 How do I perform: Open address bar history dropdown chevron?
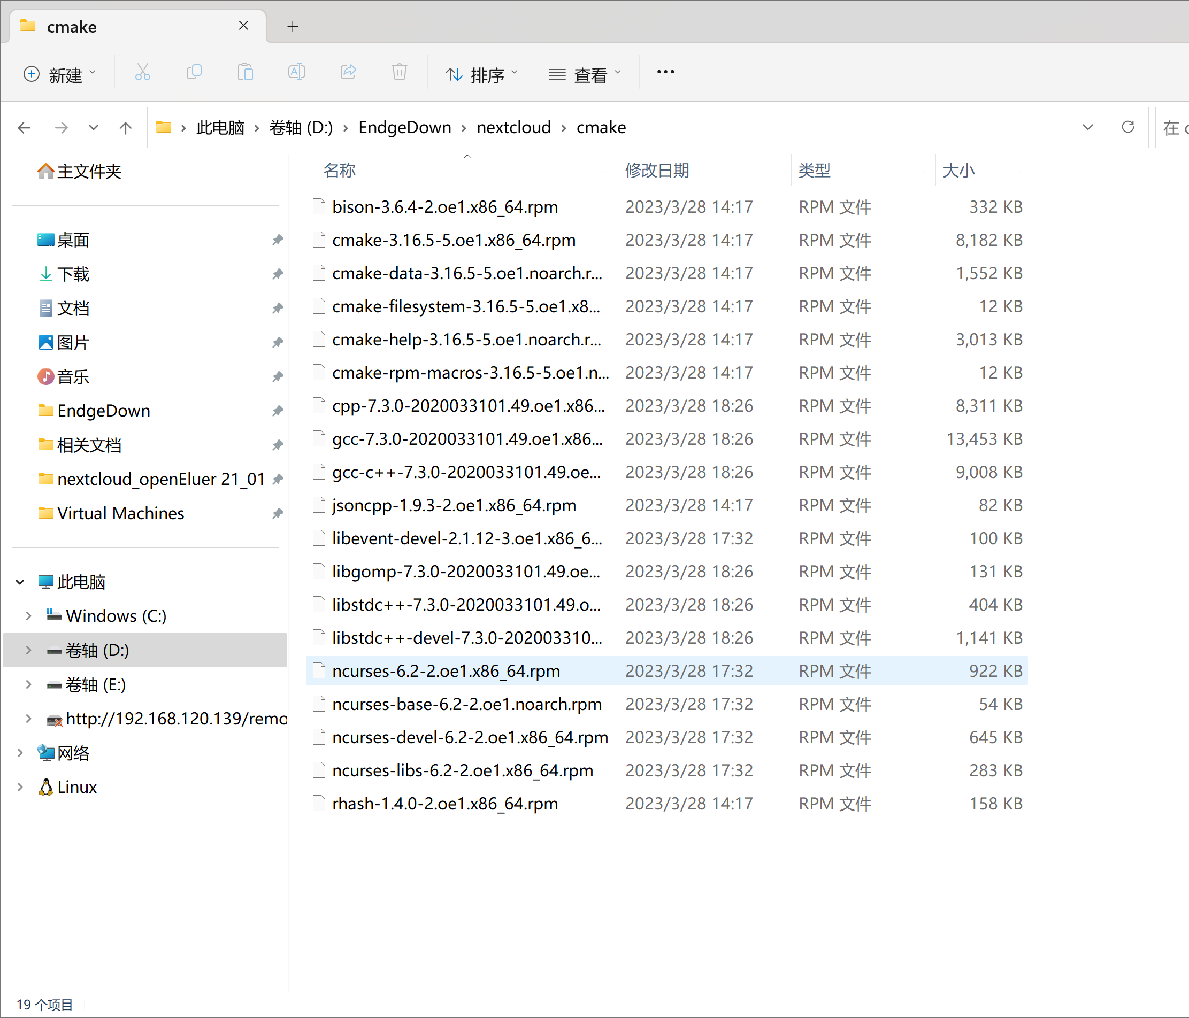pyautogui.click(x=1087, y=127)
